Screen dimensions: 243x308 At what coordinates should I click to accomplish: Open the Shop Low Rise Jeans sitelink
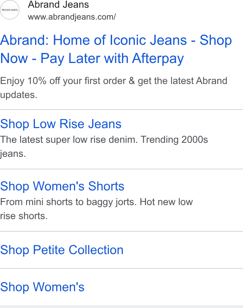[61, 124]
